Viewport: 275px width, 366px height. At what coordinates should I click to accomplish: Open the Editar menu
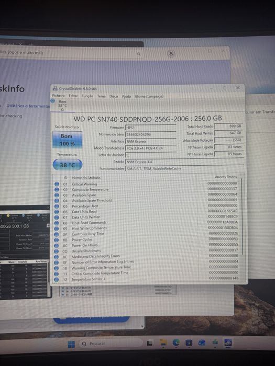pyautogui.click(x=73, y=96)
